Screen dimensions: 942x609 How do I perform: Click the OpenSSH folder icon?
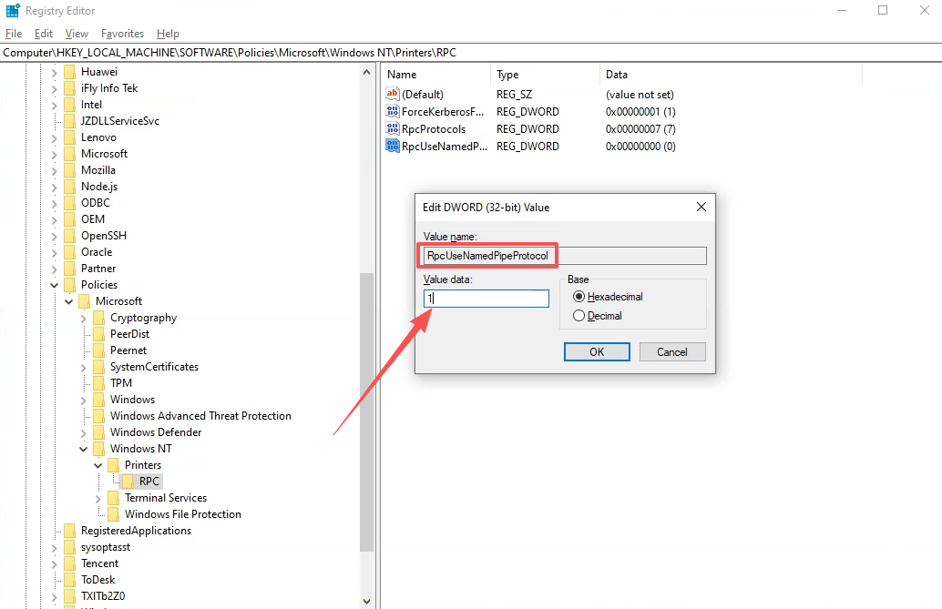tap(69, 236)
